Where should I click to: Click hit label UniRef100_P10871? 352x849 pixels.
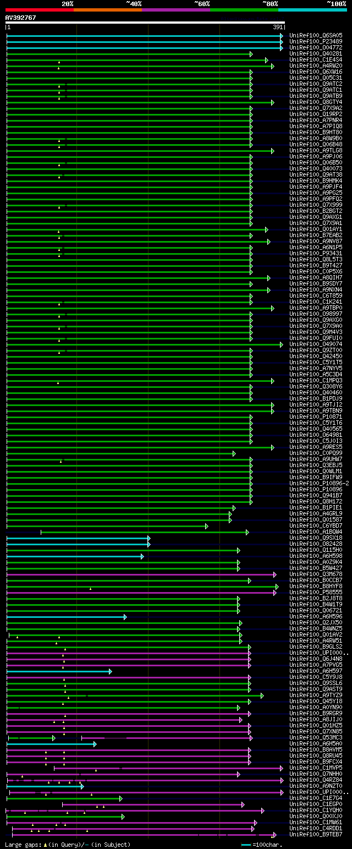tap(316, 417)
